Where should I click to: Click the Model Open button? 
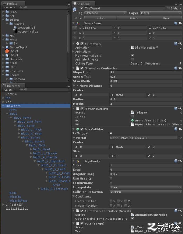(166, 18)
